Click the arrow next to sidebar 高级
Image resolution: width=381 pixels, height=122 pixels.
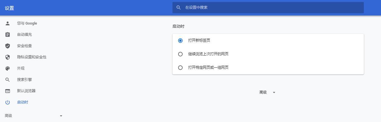coord(61,116)
